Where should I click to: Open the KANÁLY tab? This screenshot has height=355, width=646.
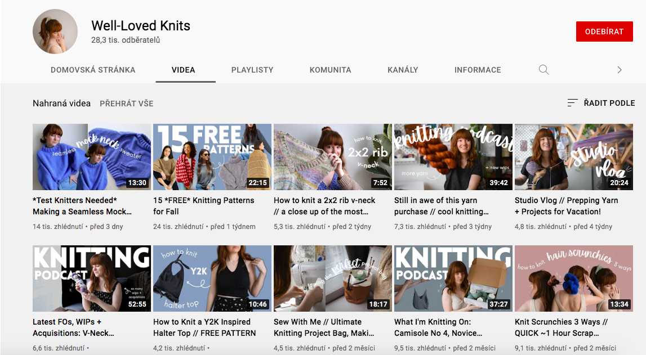coord(403,70)
